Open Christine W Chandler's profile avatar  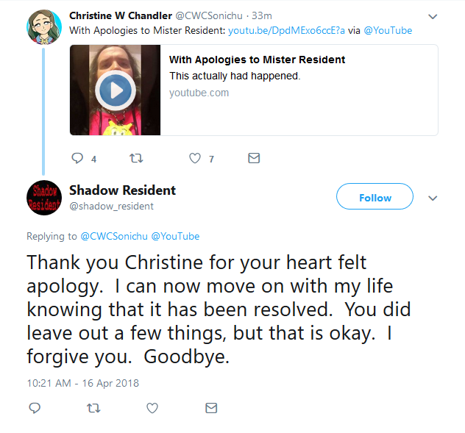(44, 27)
